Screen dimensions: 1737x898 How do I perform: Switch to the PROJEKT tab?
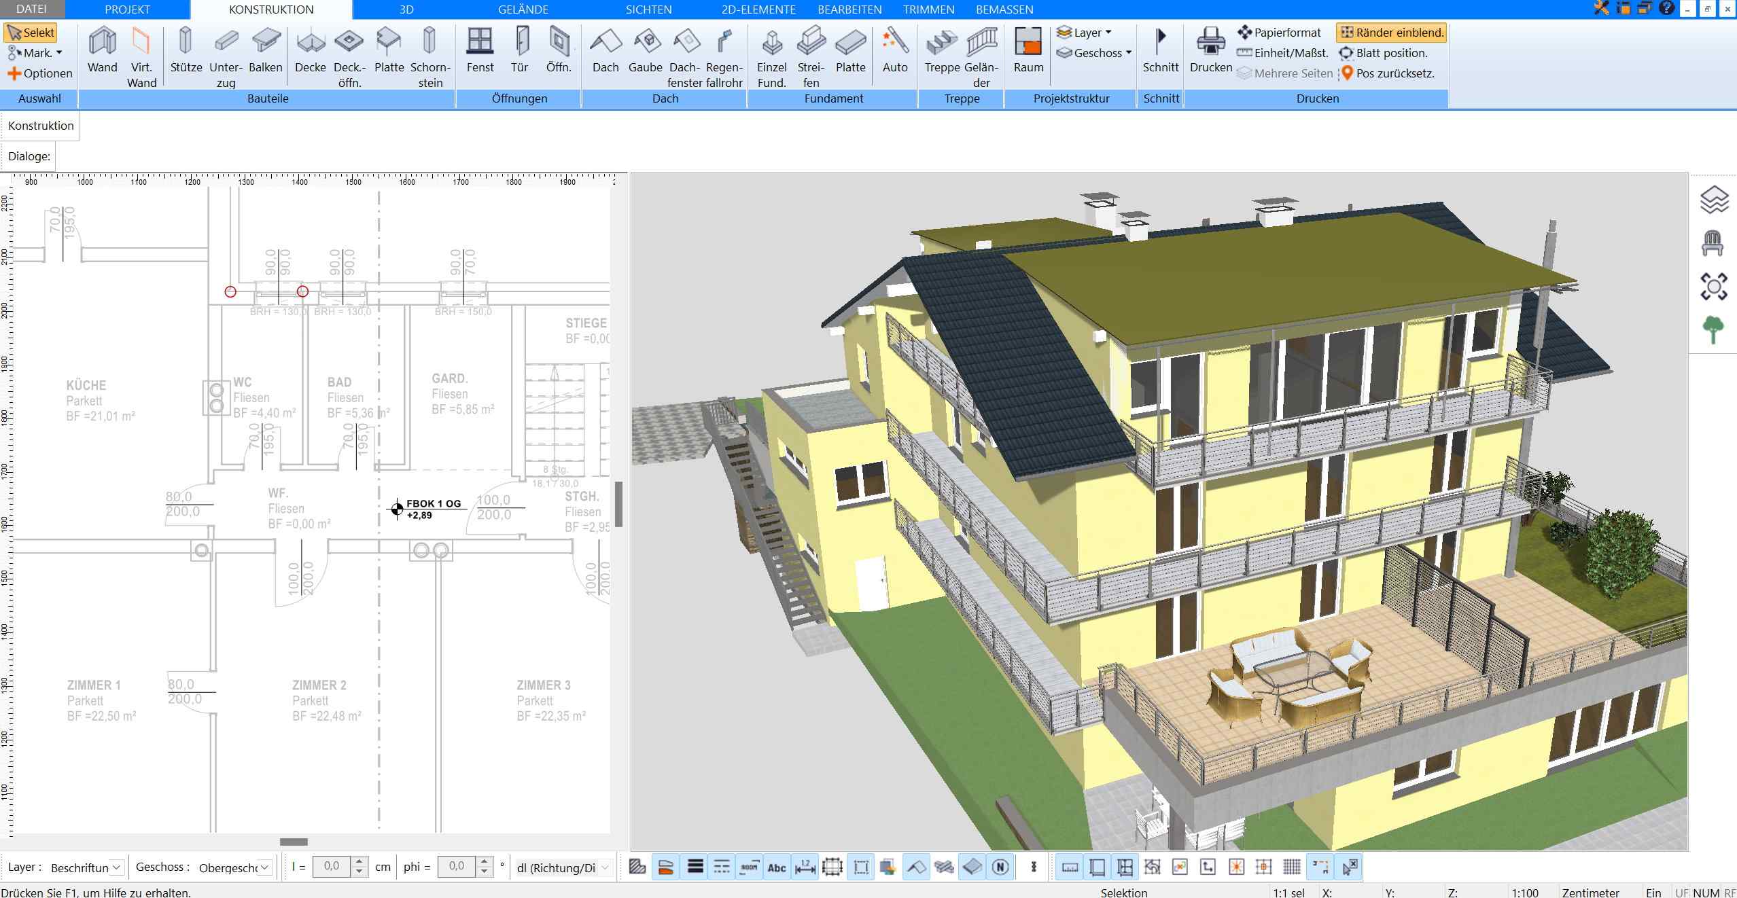pyautogui.click(x=128, y=10)
